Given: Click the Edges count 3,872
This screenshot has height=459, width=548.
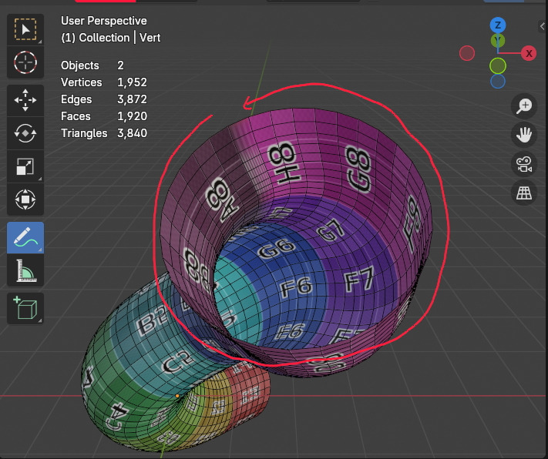Looking at the screenshot, I should (x=132, y=99).
